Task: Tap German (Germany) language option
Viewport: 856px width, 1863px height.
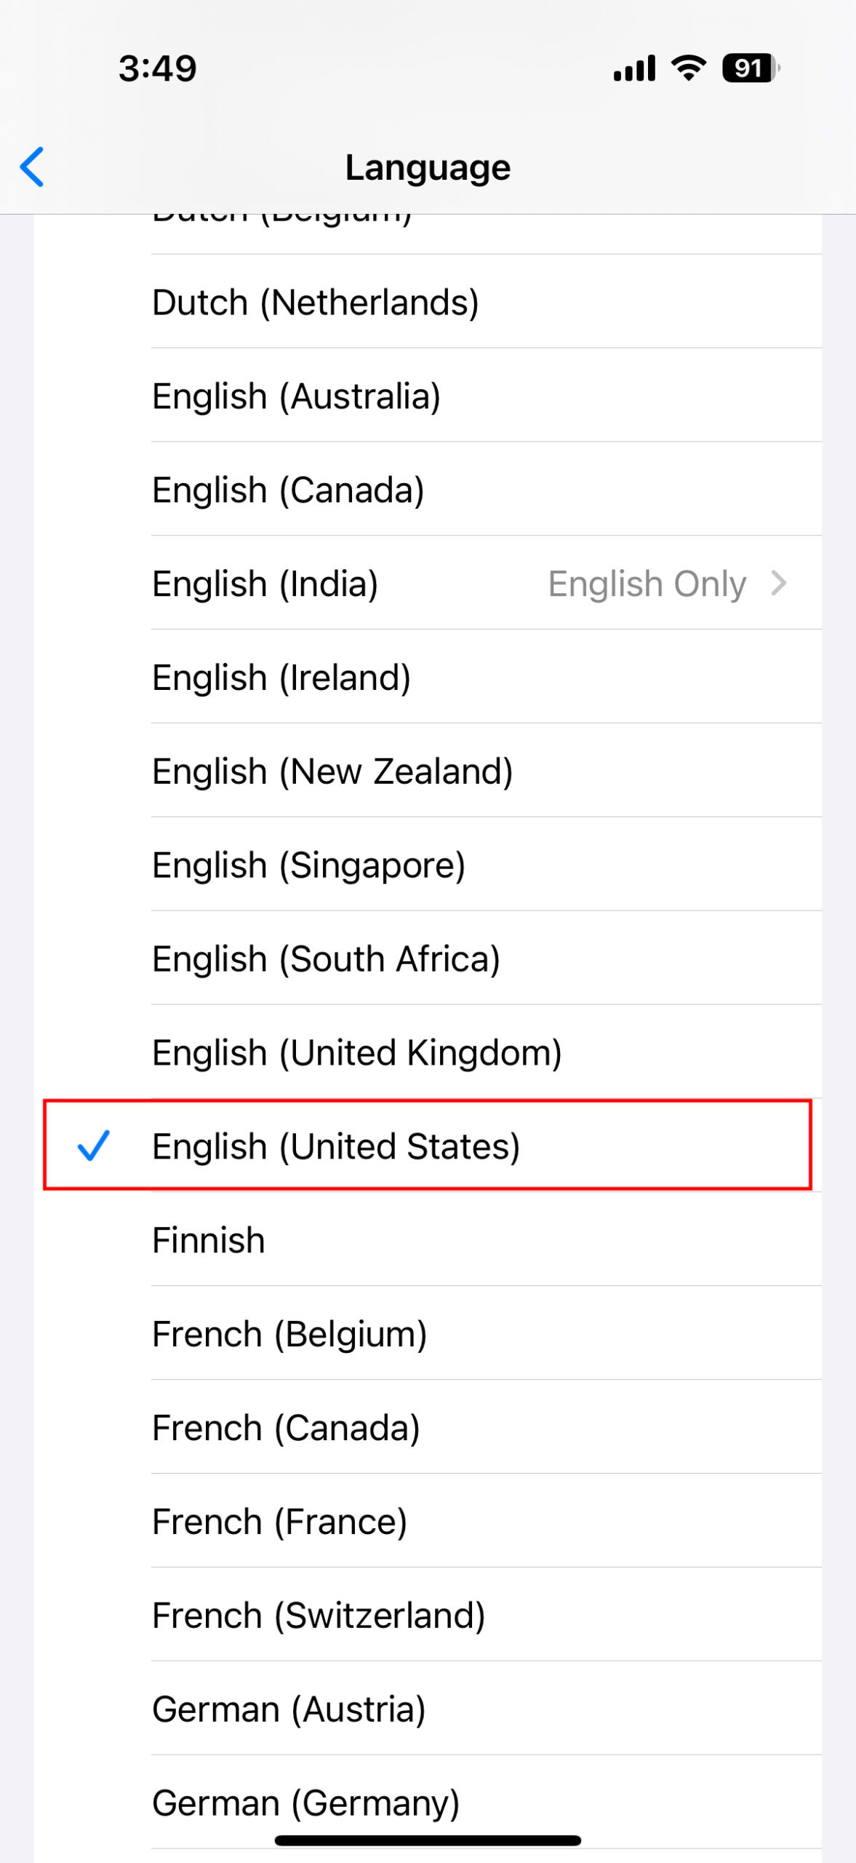Action: click(305, 1803)
